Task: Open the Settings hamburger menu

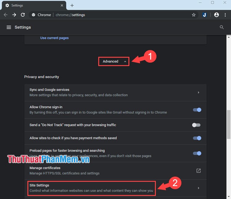Action: (9, 27)
